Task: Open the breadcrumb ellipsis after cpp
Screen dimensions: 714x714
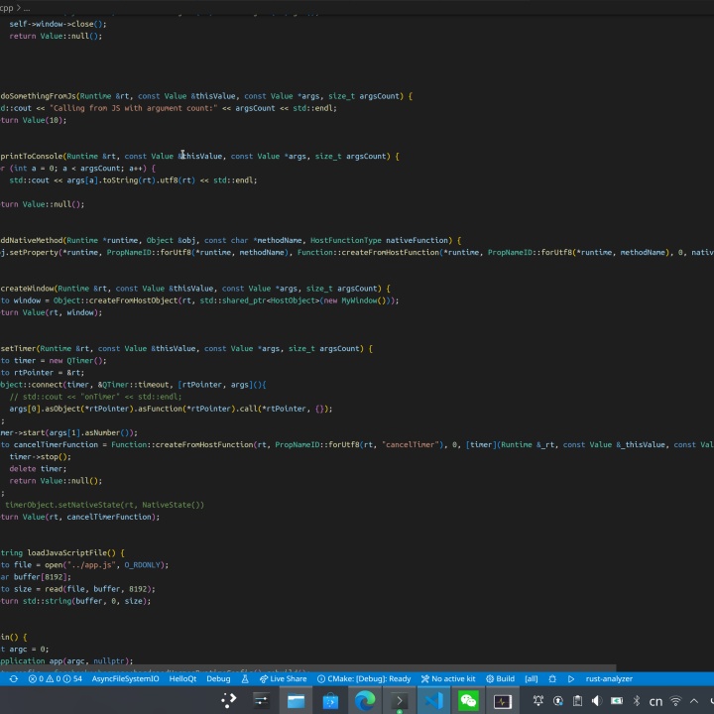Action: [x=27, y=8]
